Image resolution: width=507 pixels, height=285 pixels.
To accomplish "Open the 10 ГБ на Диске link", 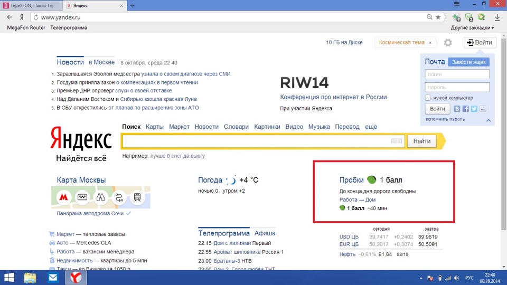I will click(x=344, y=42).
